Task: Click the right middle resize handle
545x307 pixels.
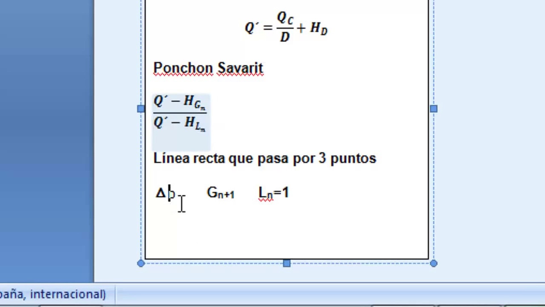Action: [x=434, y=109]
